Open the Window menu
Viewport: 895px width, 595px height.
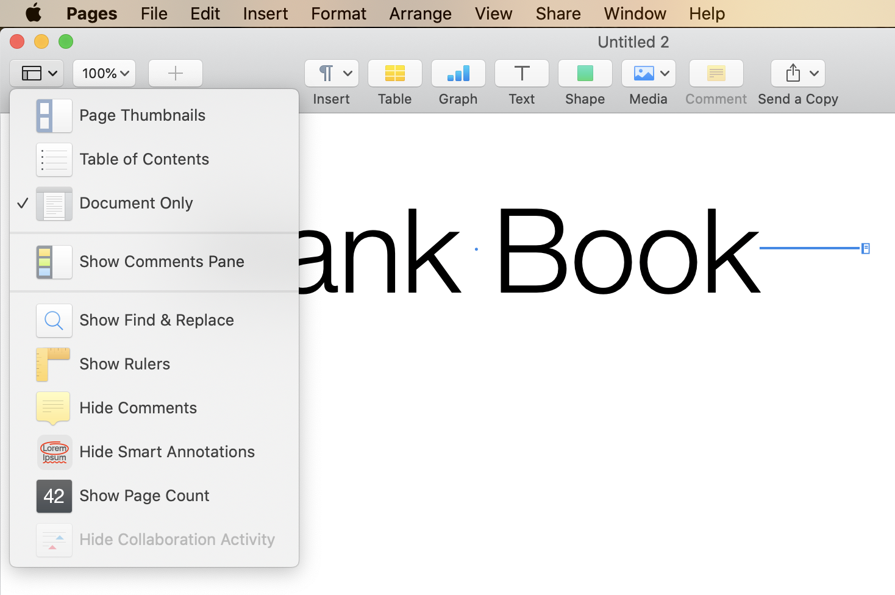[635, 13]
